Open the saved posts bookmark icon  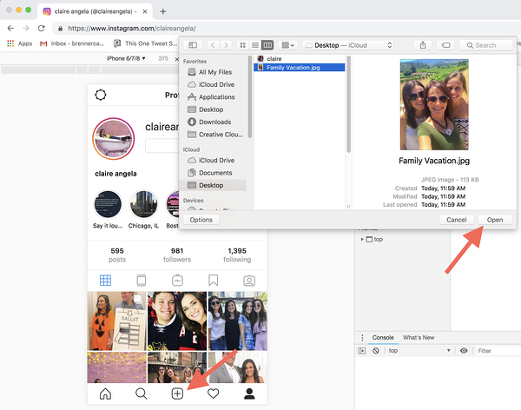[x=213, y=280]
